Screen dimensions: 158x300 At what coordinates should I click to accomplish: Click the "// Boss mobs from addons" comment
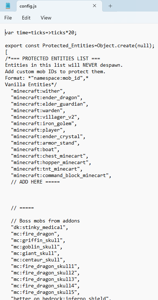(x=45, y=221)
